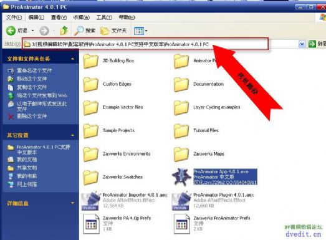Select the Animator folder icon under arrow
Image resolution: width=326 pixels, height=240 pixels.
(181, 61)
